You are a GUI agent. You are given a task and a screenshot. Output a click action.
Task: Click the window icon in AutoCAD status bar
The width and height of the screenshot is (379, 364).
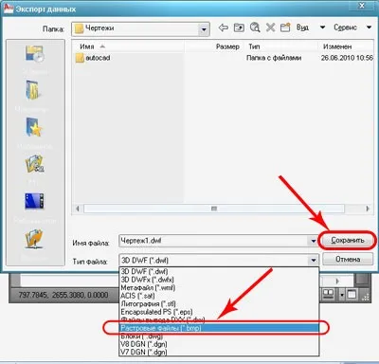(x=352, y=295)
